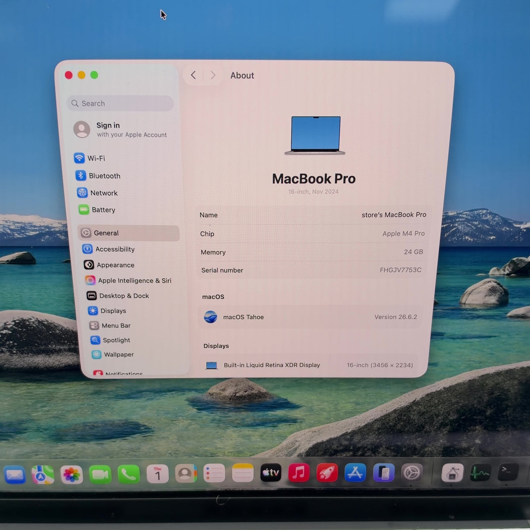530x530 pixels.
Task: Click the macOS Tahoe version row
Action: pos(310,317)
